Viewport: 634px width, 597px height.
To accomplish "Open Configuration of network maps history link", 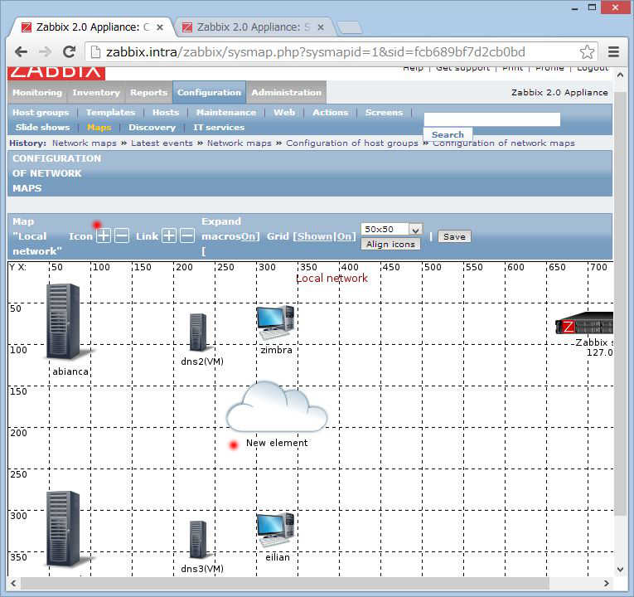I will (504, 143).
